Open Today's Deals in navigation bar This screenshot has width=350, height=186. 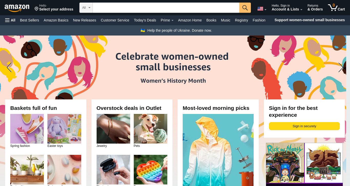(x=145, y=20)
